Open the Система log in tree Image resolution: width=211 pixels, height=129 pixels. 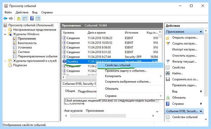(x=24, y=52)
